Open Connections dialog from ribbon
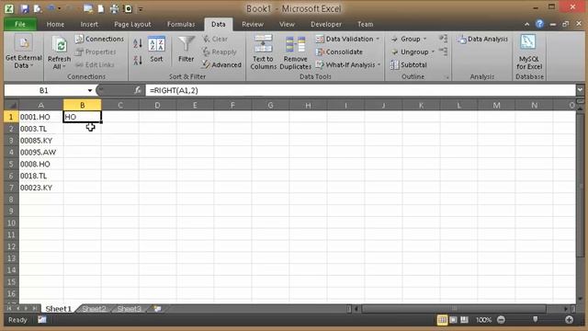This screenshot has height=331, width=588. pyautogui.click(x=99, y=39)
